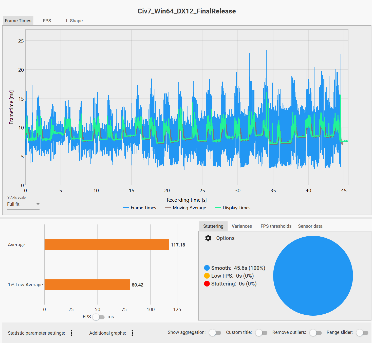Enable the Show aggregation switch
The width and height of the screenshot is (372, 343).
tap(215, 333)
